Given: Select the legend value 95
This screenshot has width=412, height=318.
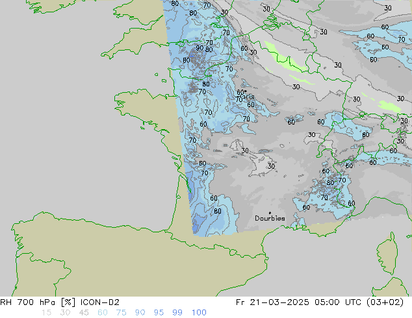Looking at the screenshot, I should click(x=159, y=313).
